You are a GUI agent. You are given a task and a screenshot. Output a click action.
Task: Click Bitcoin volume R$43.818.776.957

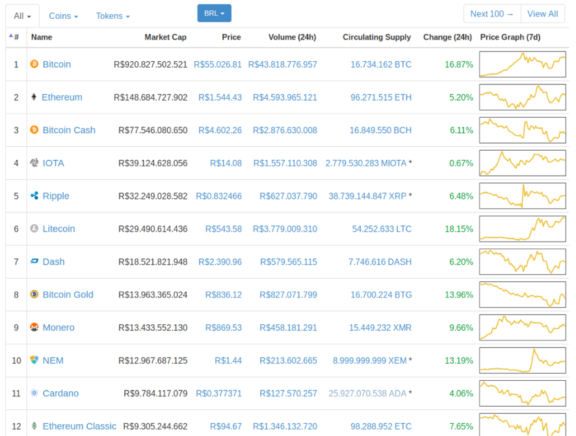coord(283,64)
